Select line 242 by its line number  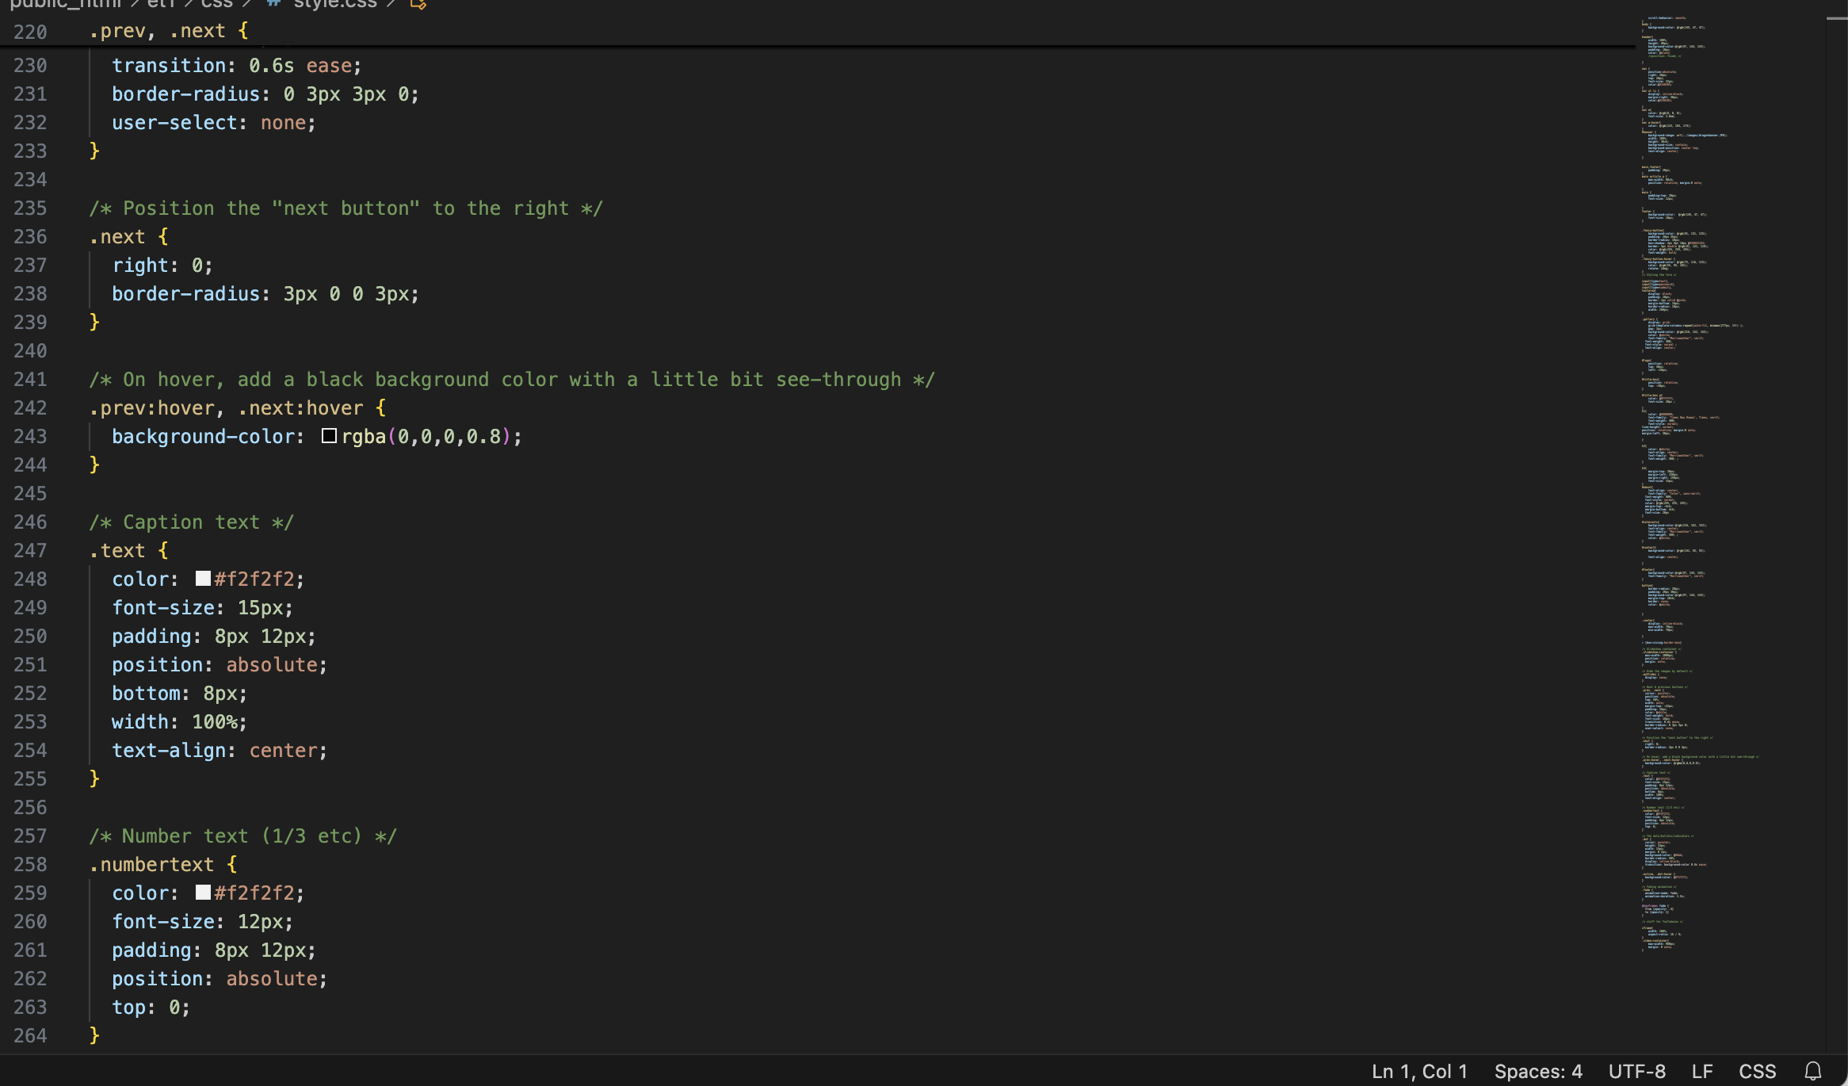click(x=30, y=408)
